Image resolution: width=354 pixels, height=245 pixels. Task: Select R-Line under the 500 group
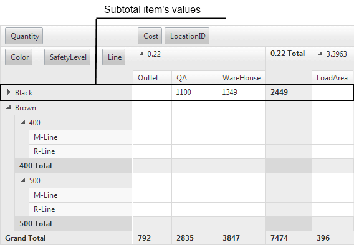[80, 209]
